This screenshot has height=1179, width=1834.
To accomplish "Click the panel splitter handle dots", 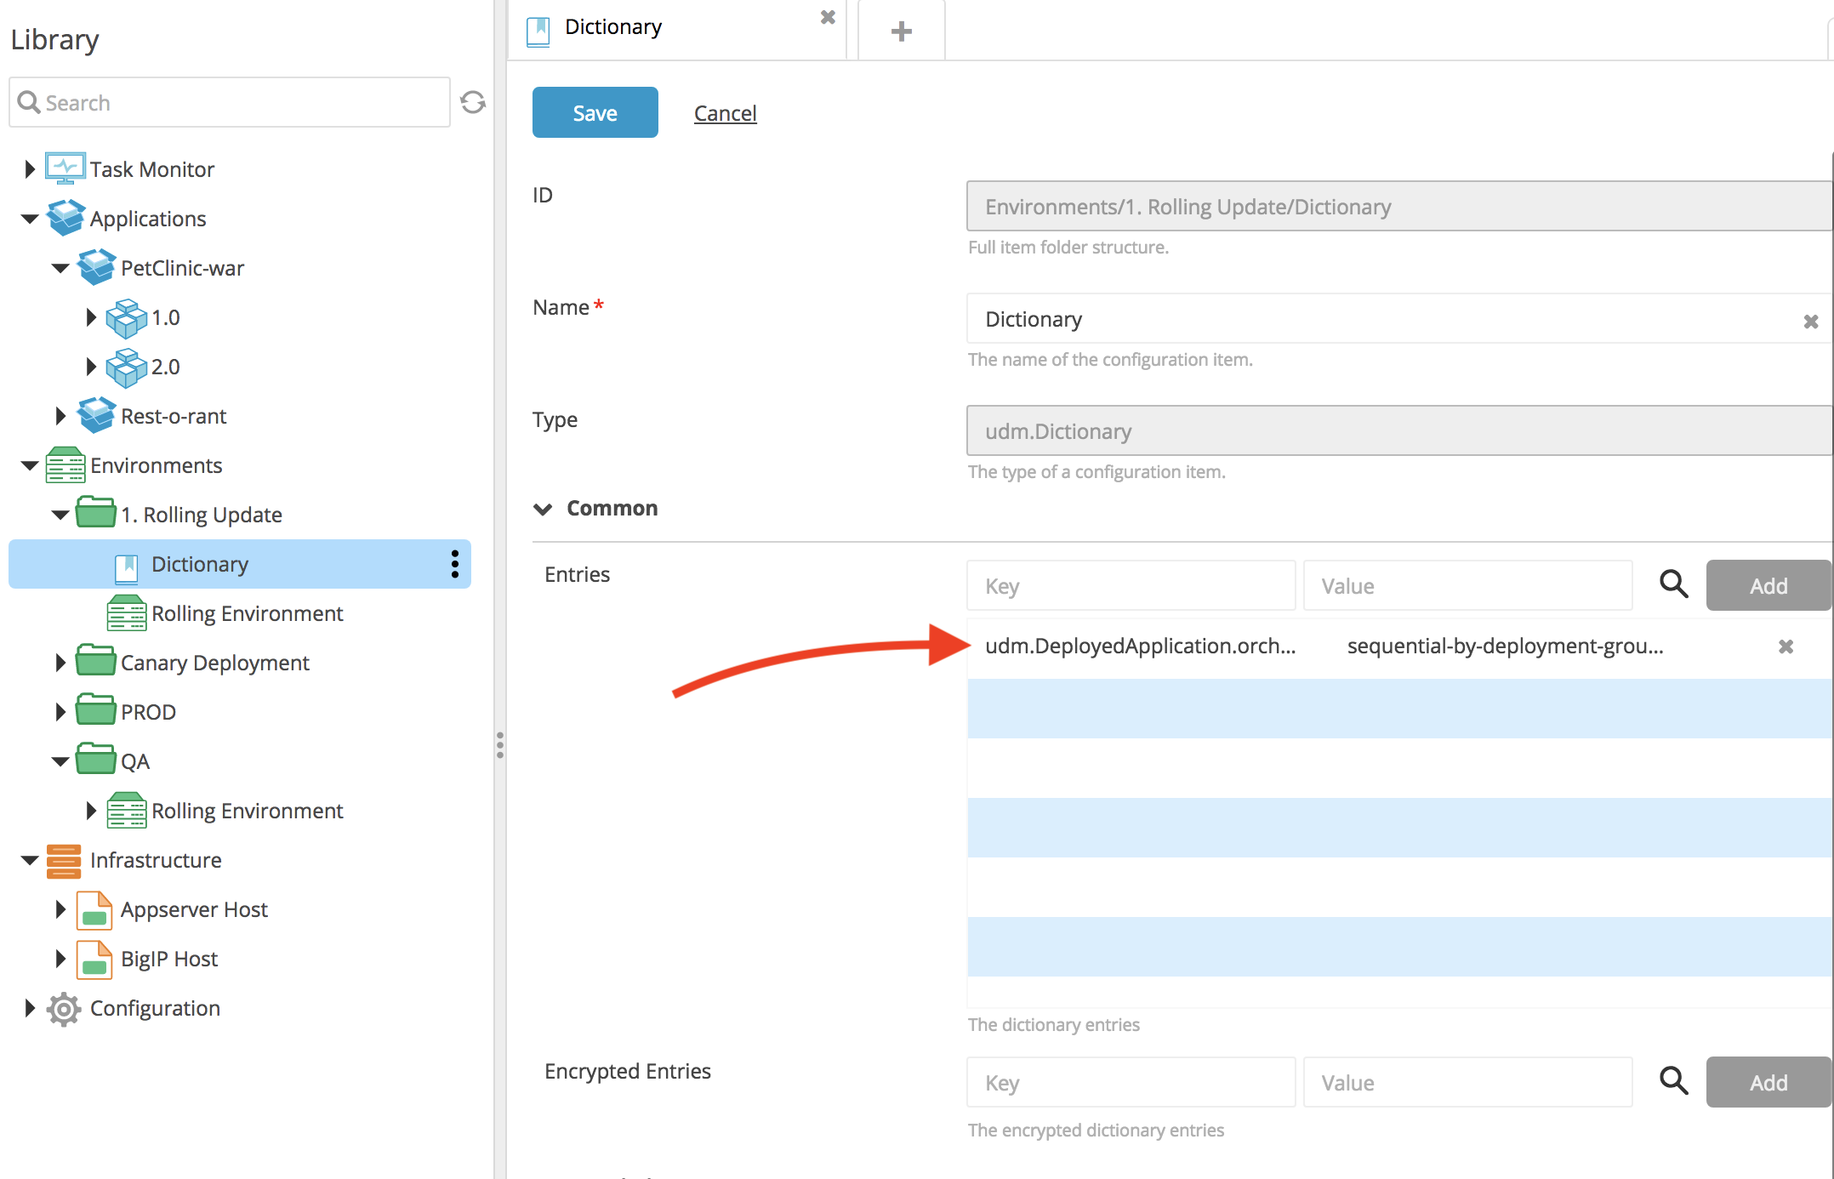I will tap(500, 745).
